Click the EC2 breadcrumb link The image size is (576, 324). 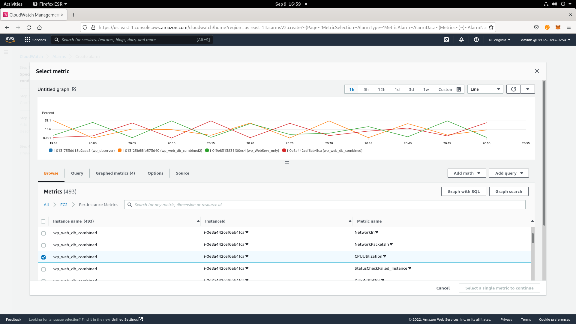pyautogui.click(x=64, y=205)
